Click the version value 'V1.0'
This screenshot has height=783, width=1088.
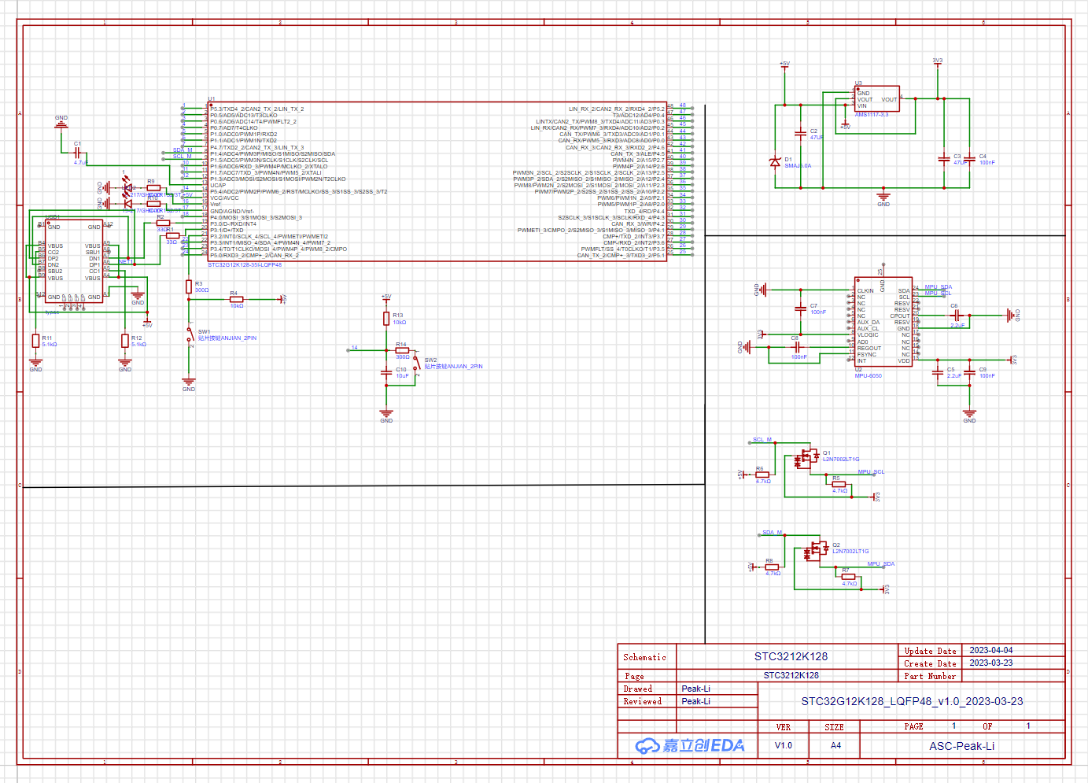[x=784, y=745]
